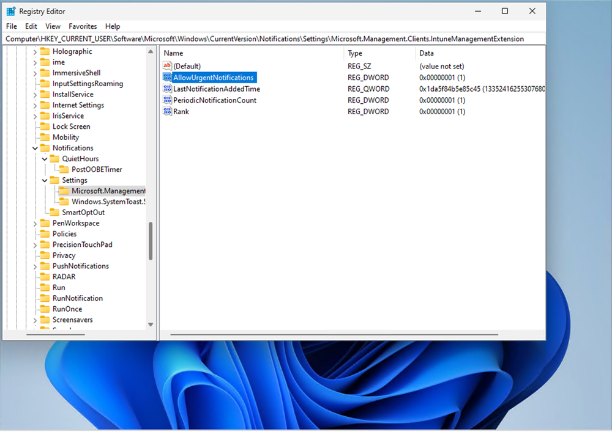Click the tree pane horizontal scrollbar

pyautogui.click(x=56, y=334)
